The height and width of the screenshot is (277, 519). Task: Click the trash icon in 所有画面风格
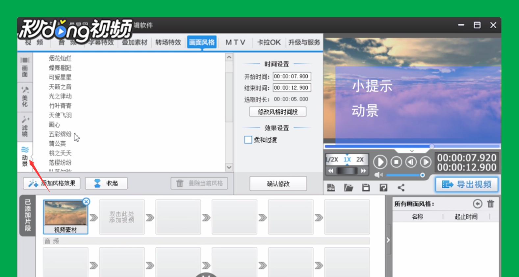pos(491,204)
